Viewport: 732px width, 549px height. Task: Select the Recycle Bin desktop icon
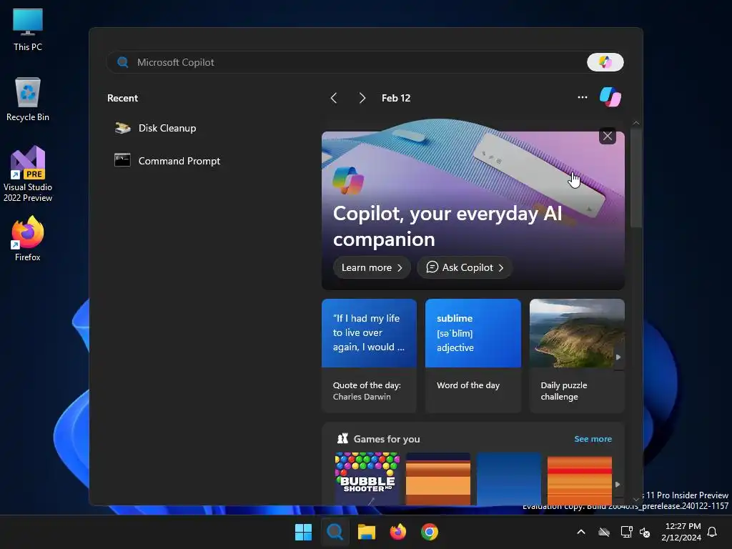coord(28,99)
